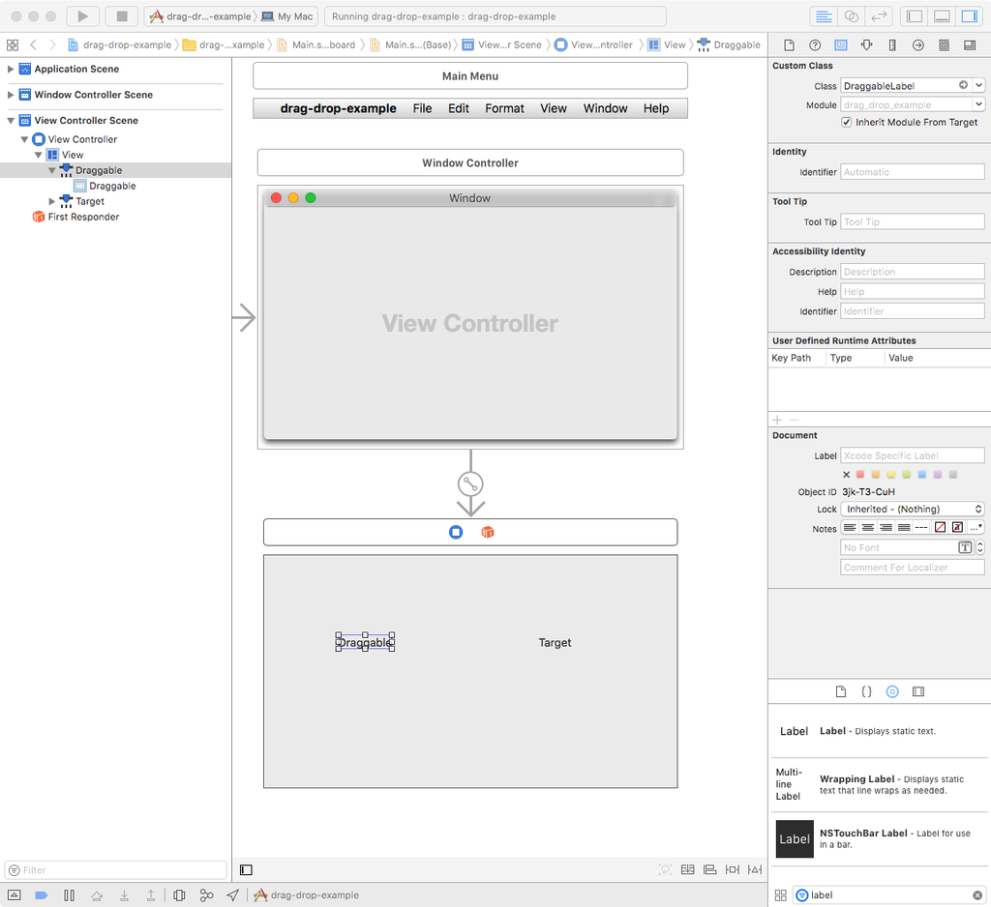Click the Stop button in the toolbar
Image resolution: width=991 pixels, height=907 pixels.
click(122, 16)
